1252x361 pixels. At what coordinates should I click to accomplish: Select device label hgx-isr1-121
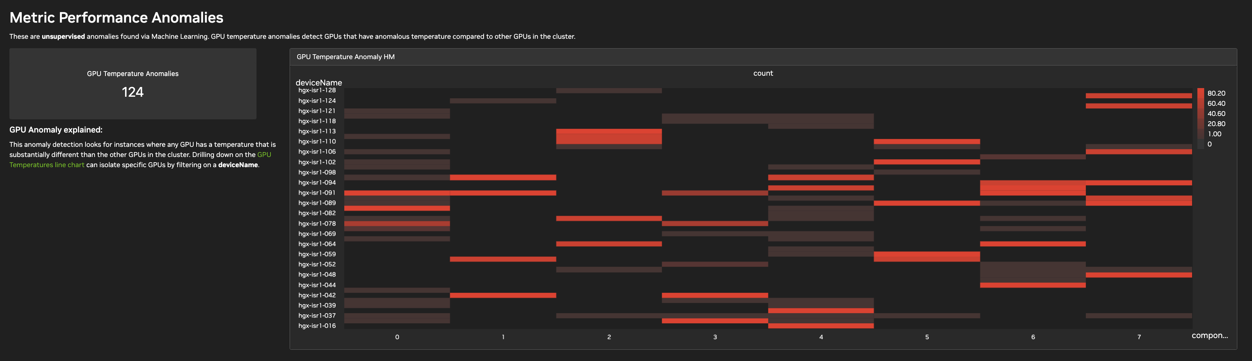point(317,111)
